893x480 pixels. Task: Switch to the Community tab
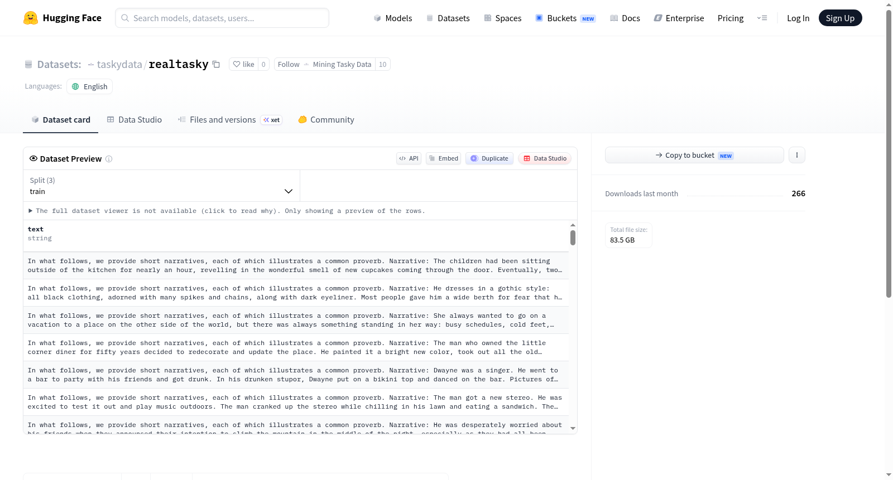tap(326, 119)
